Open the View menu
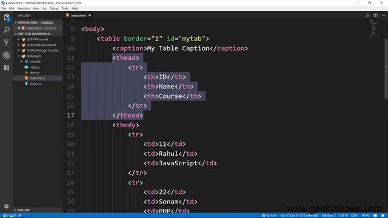 point(36,8)
